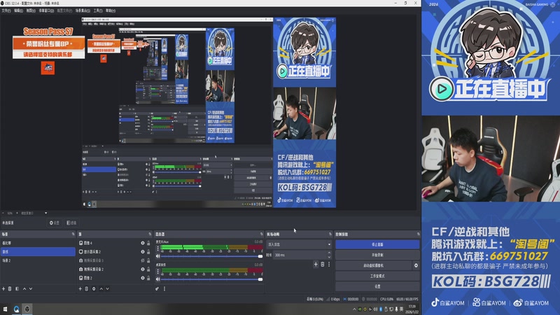This screenshot has width=560, height=315.
Task: Mute the 桌面音频 channel speaker icon
Action: pyautogui.click(x=158, y=279)
